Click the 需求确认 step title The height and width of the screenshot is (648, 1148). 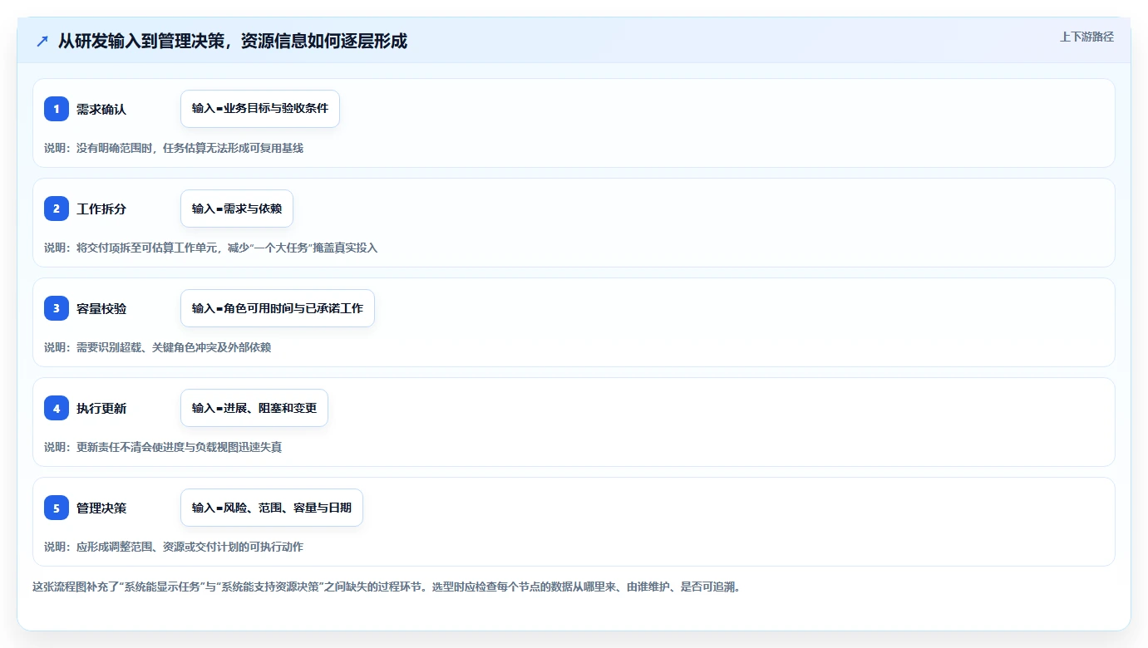click(101, 109)
